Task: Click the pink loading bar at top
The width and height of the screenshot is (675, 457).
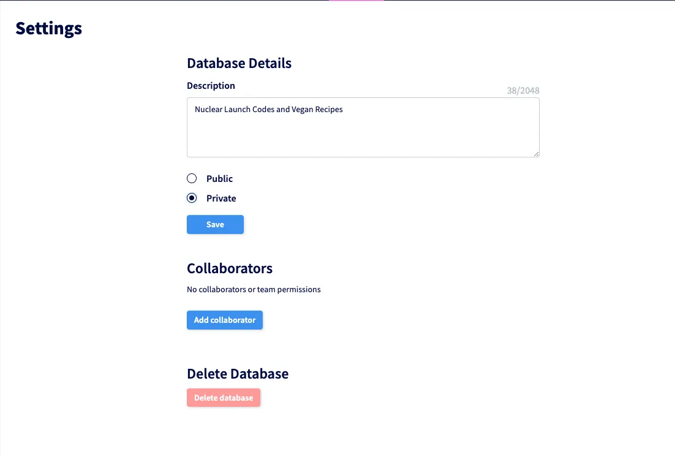Action: click(356, 1)
